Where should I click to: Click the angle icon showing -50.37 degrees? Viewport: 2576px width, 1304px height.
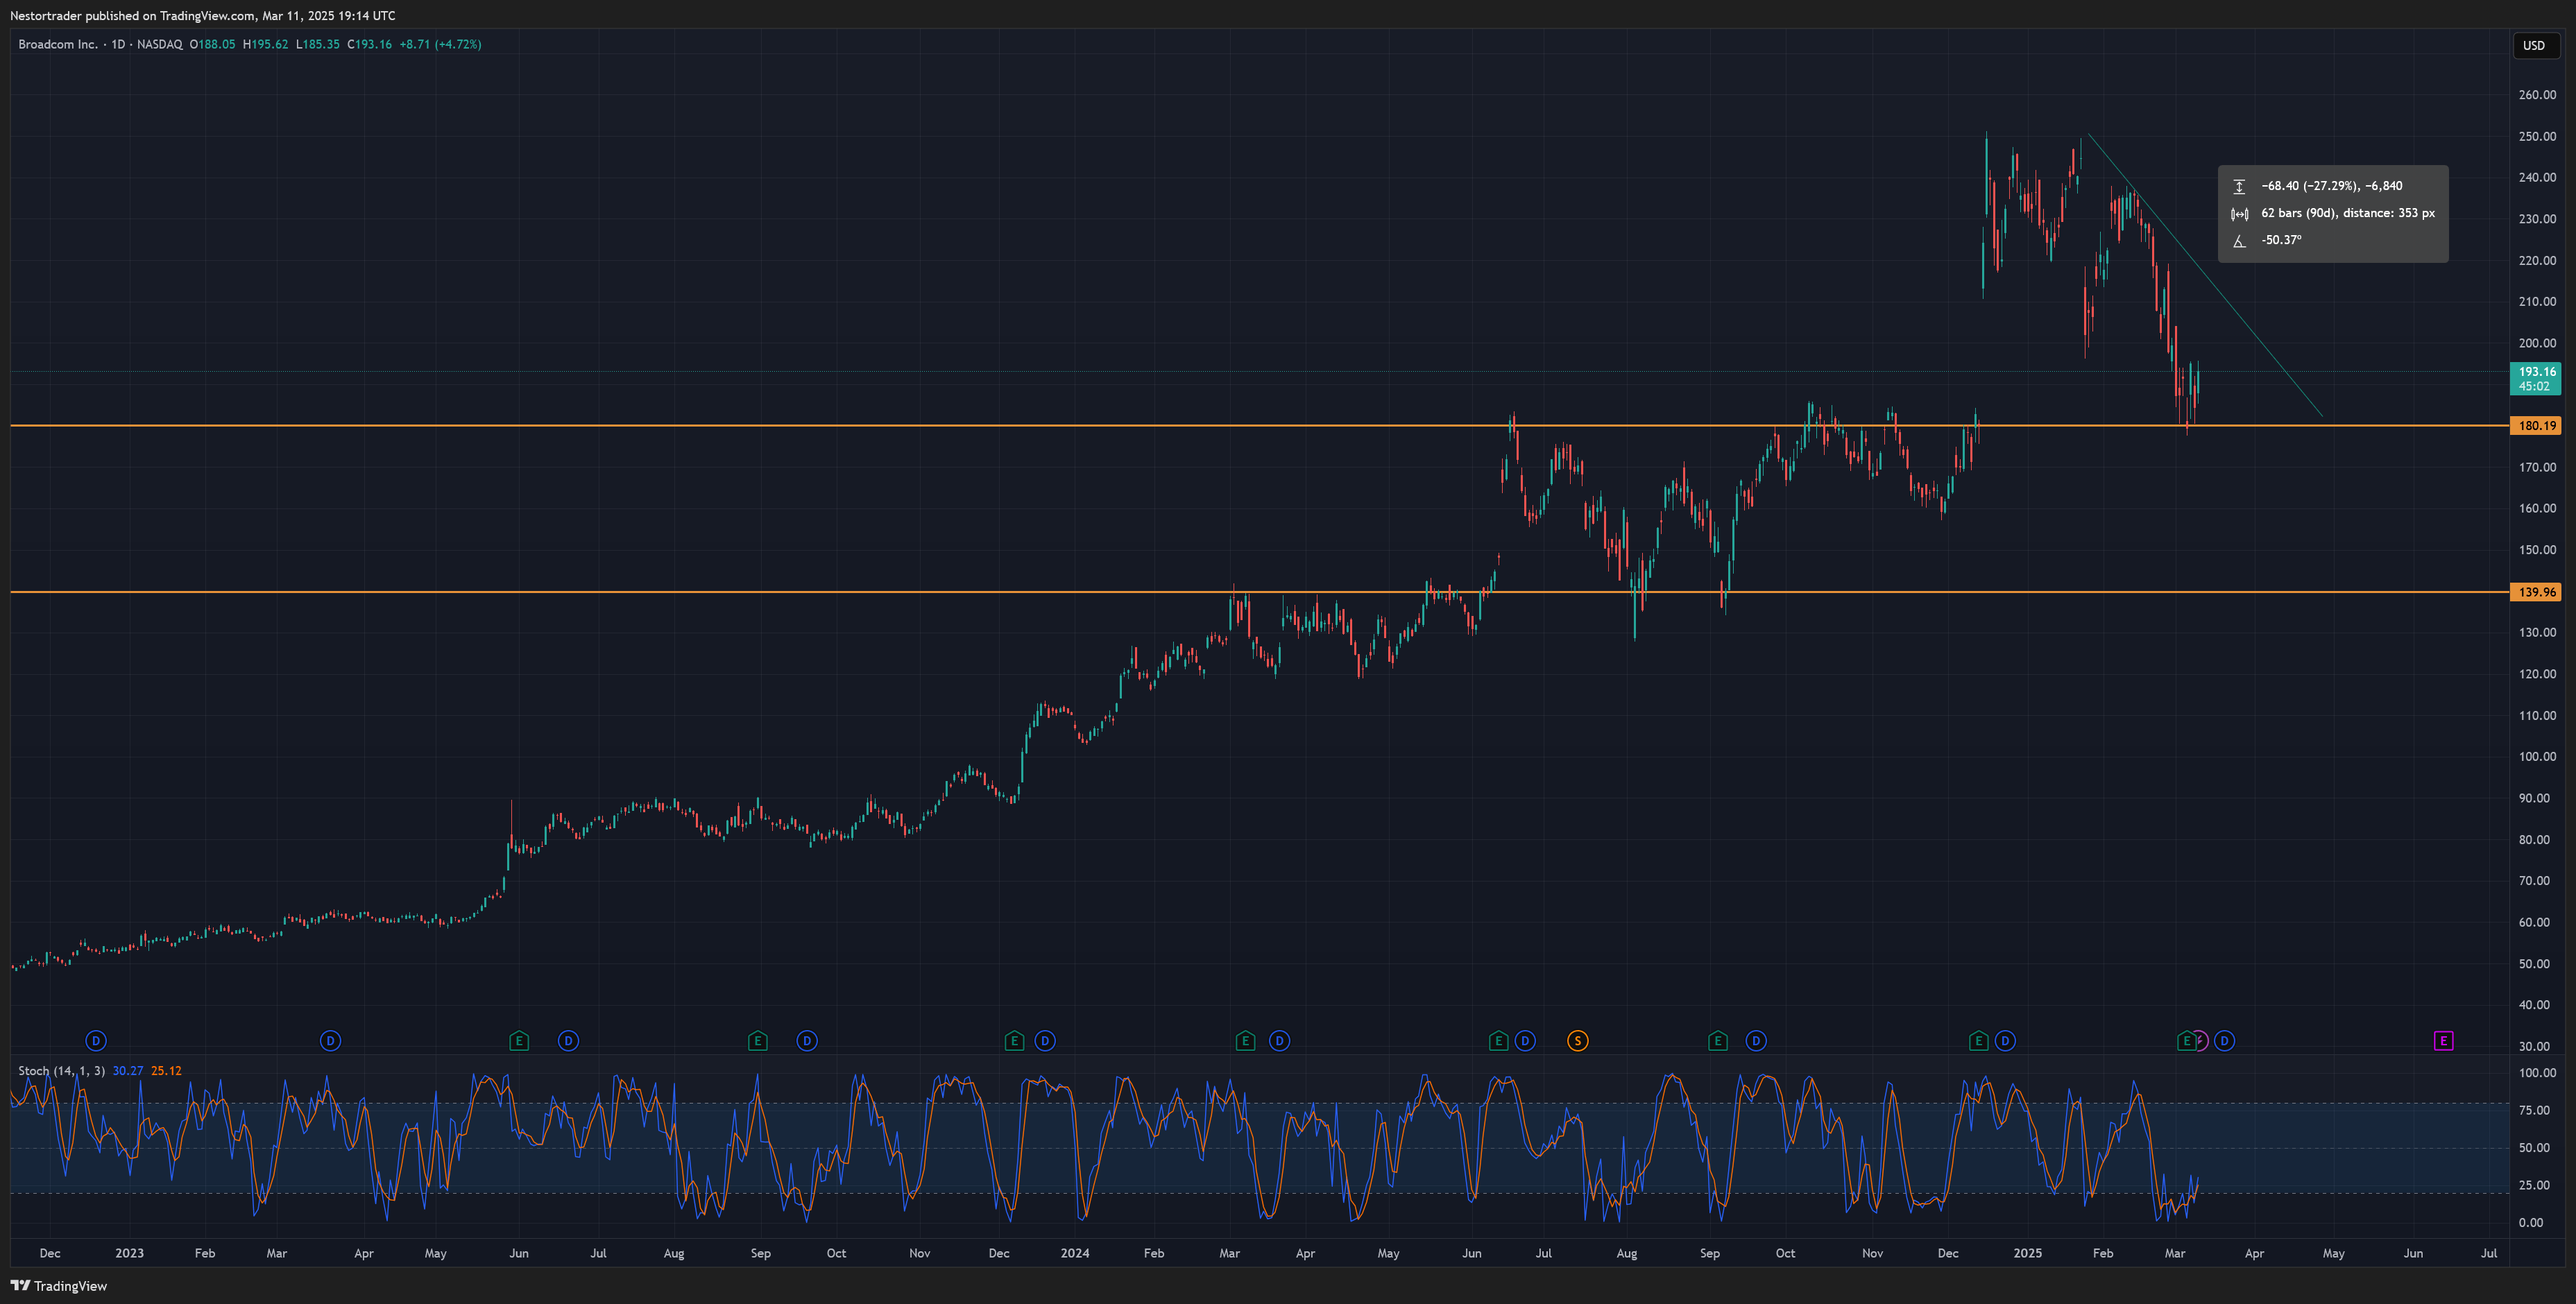[x=2240, y=240]
